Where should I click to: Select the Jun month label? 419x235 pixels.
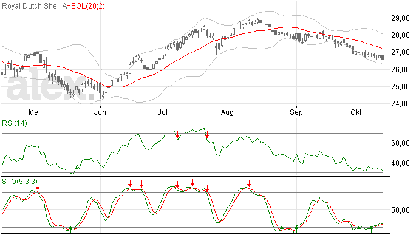click(x=100, y=112)
